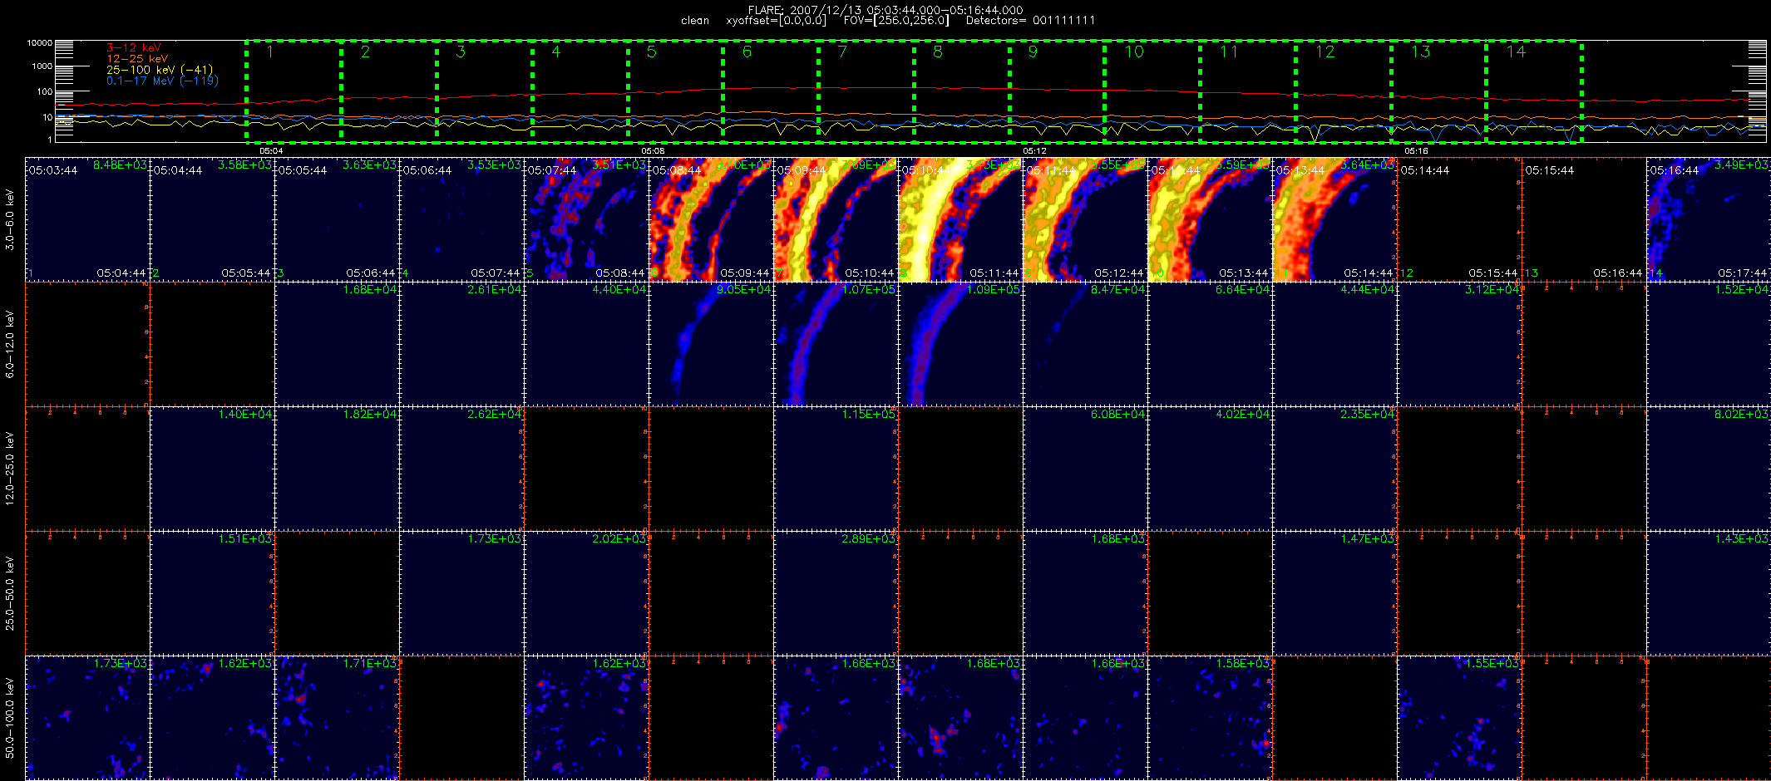Click the 3.0-6.0 keV row label
Viewport: 1771px width, 781px height.
[10, 220]
